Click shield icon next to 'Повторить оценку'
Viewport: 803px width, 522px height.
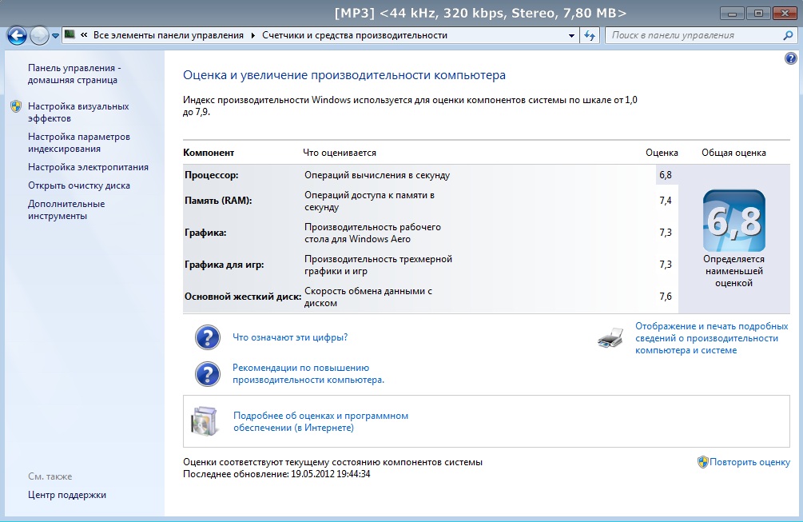[702, 461]
